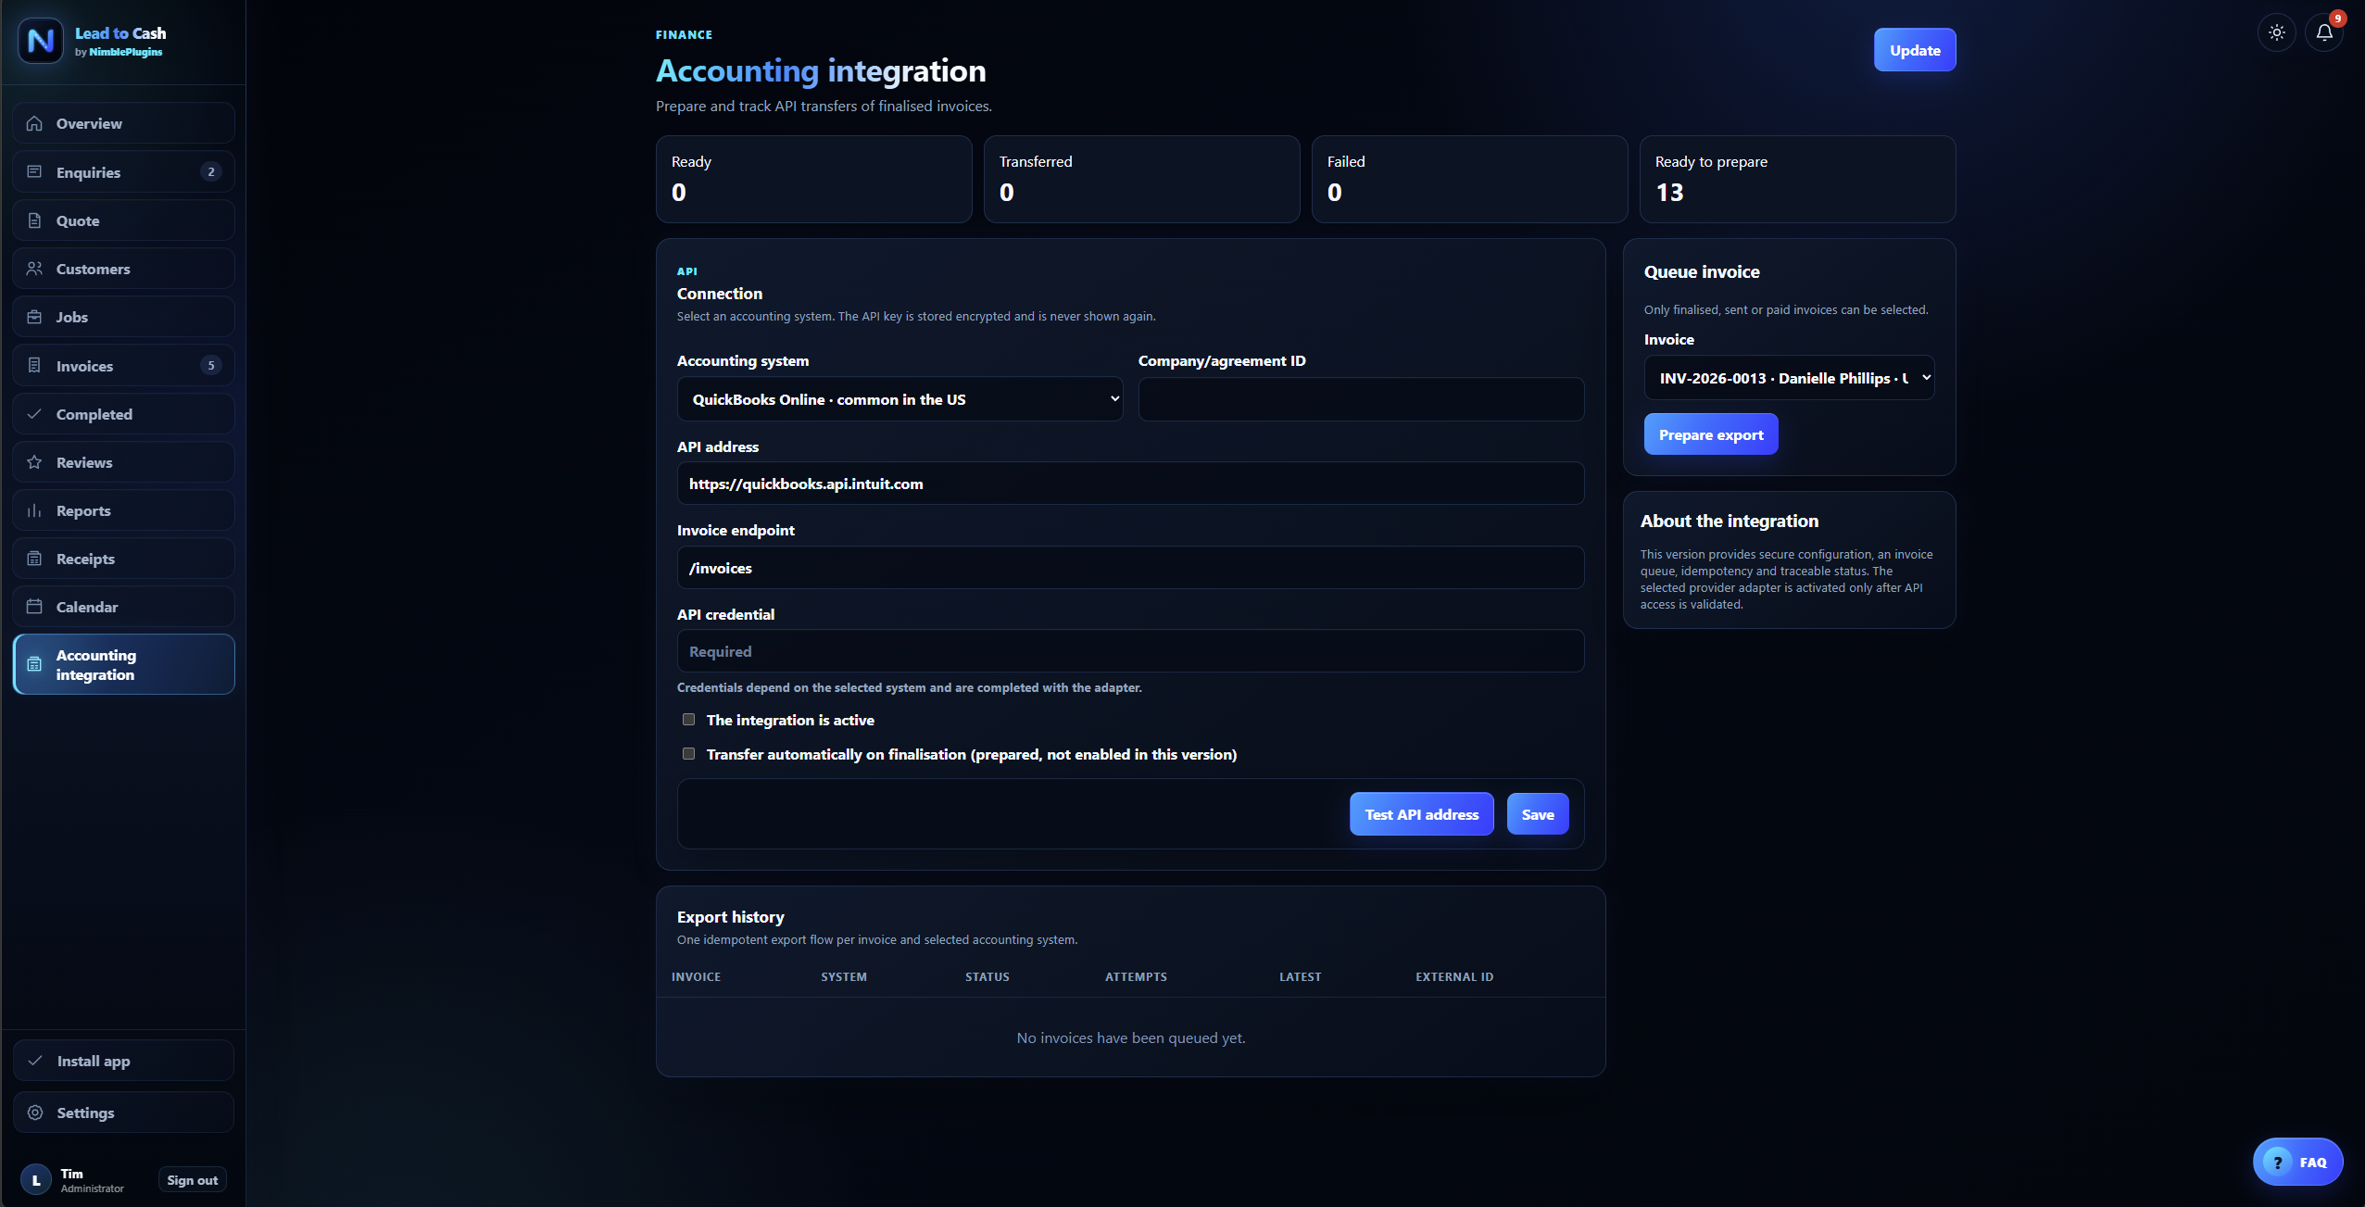
Task: Click the Invoices receipt icon
Action: [34, 365]
